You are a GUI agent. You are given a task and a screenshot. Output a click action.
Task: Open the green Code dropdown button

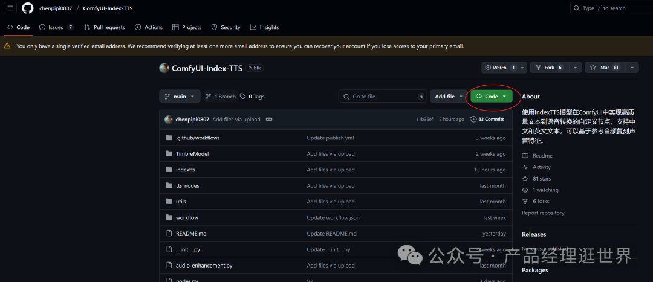492,96
